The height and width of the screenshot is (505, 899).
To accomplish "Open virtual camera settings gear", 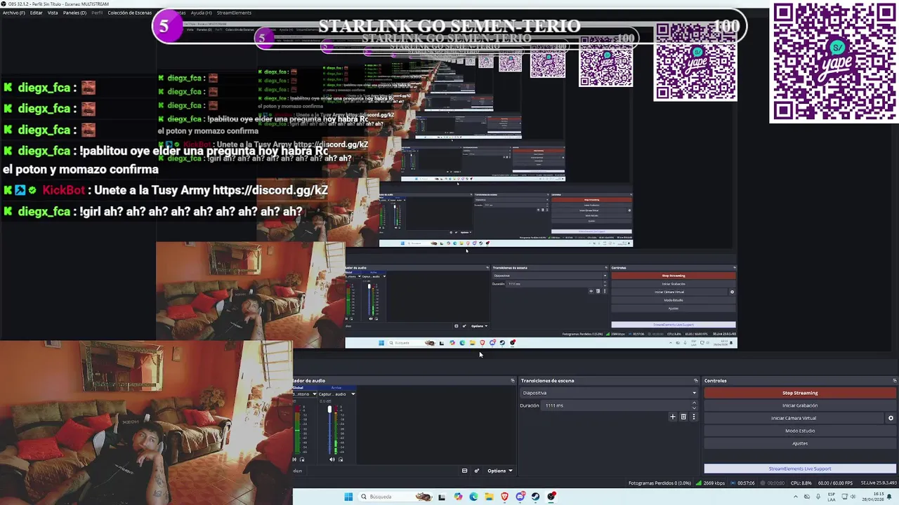I will (891, 418).
